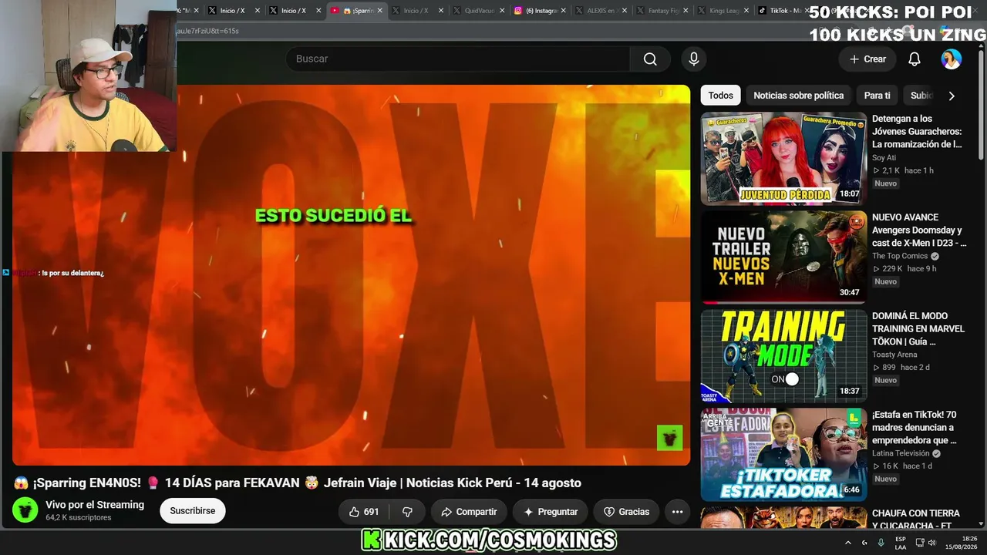987x555 pixels.
Task: Close the active Sparring YouTube tab
Action: tap(379, 11)
